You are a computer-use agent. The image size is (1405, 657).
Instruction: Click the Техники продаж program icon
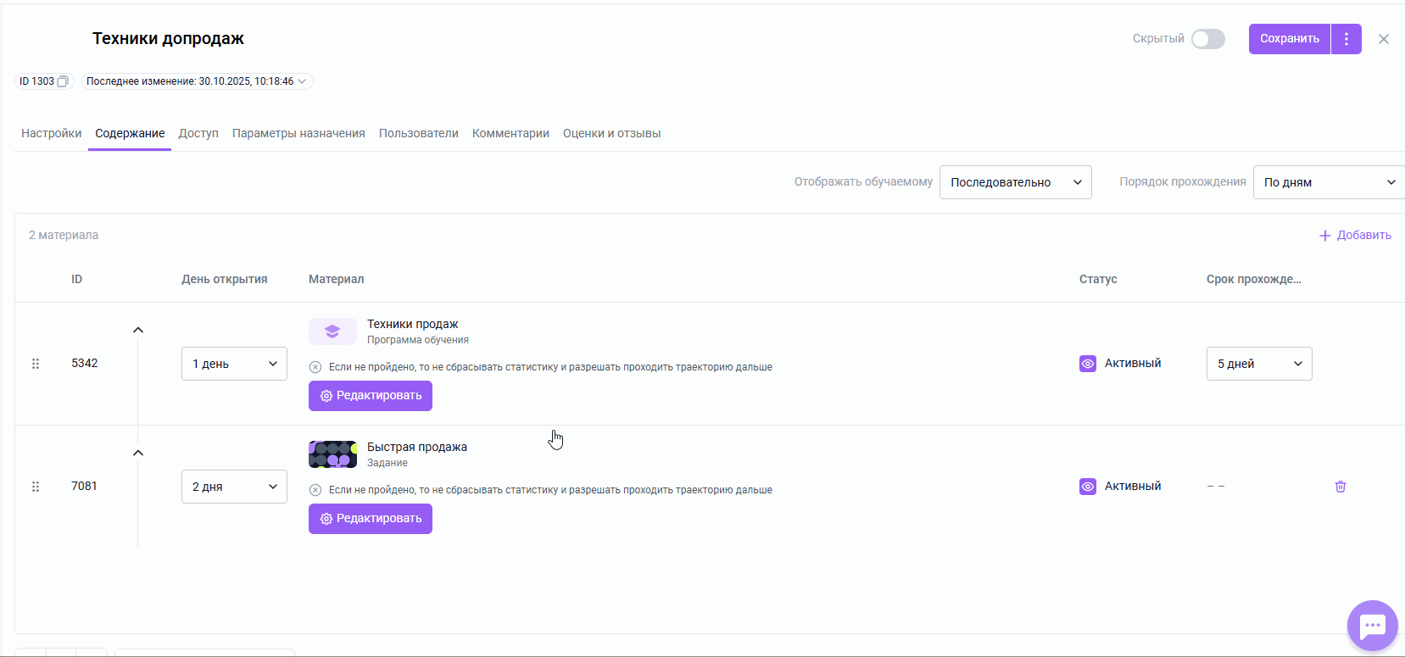click(332, 331)
